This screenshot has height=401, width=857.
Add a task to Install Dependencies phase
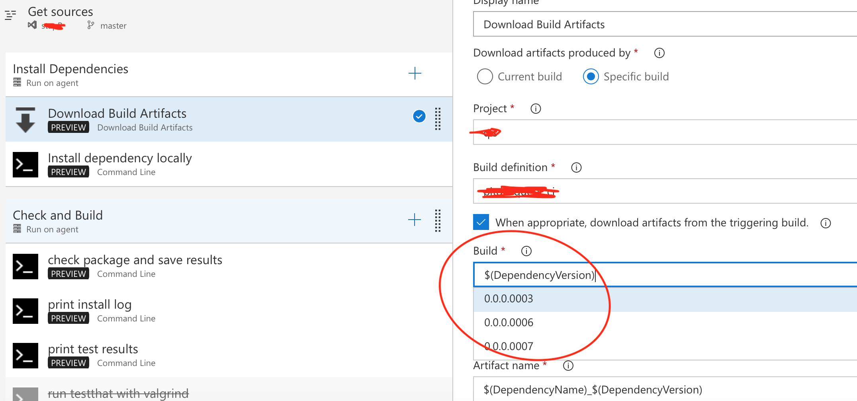coord(415,73)
